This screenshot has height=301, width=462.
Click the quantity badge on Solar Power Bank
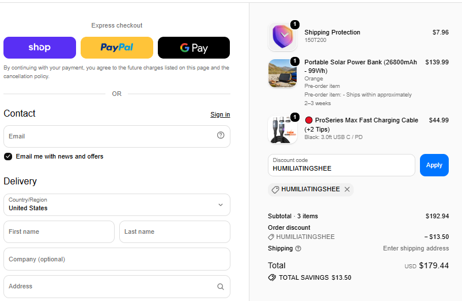pos(295,61)
